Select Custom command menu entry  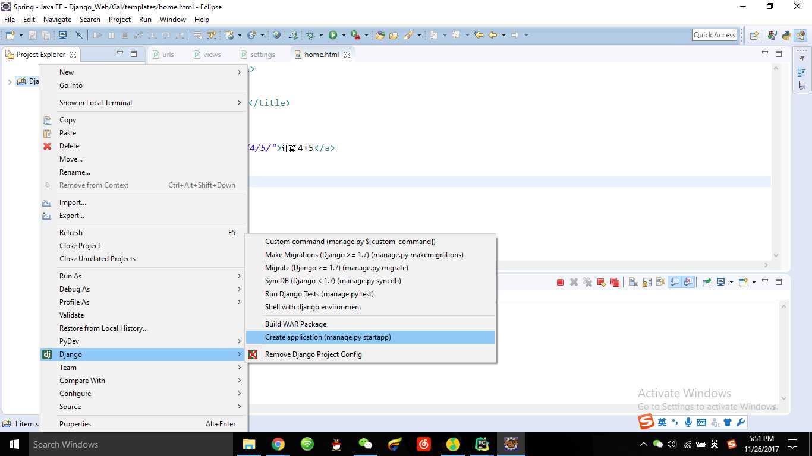(x=370, y=242)
